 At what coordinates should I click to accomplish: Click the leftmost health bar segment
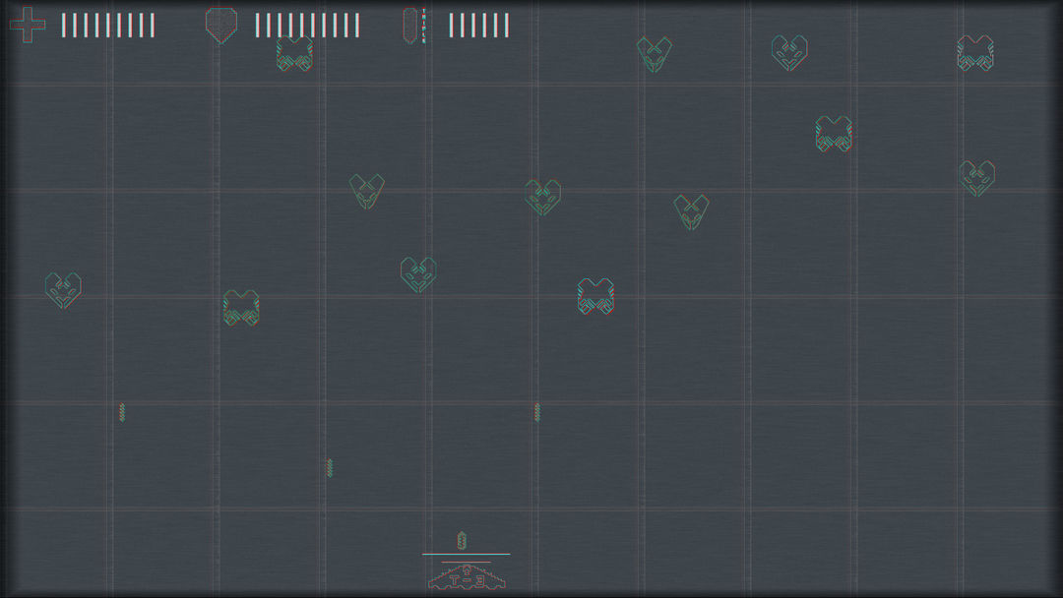click(65, 24)
